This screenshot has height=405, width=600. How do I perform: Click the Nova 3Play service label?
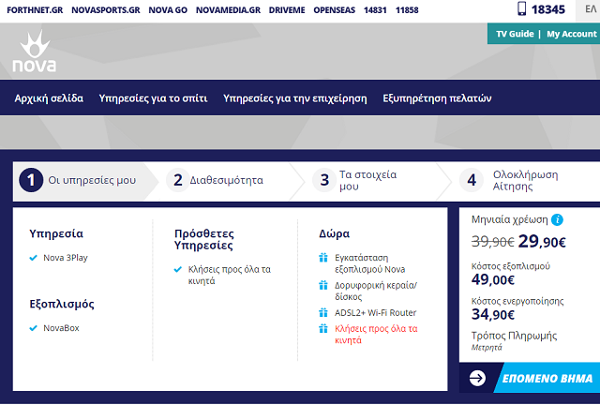pyautogui.click(x=66, y=258)
